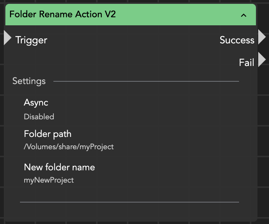This screenshot has width=269, height=224.
Task: Click the Async setting label
Action: 36,102
